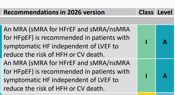Image resolution: width=175 pixels, height=95 pixels.
Task: Click the dark teal strip beside first recommendation
Action: pyautogui.click(x=1, y=42)
